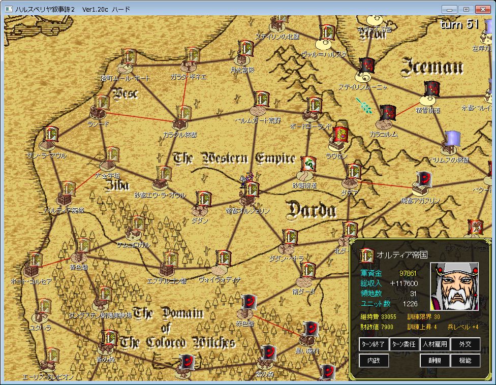Click the 軍資金 value 97861

coord(408,273)
